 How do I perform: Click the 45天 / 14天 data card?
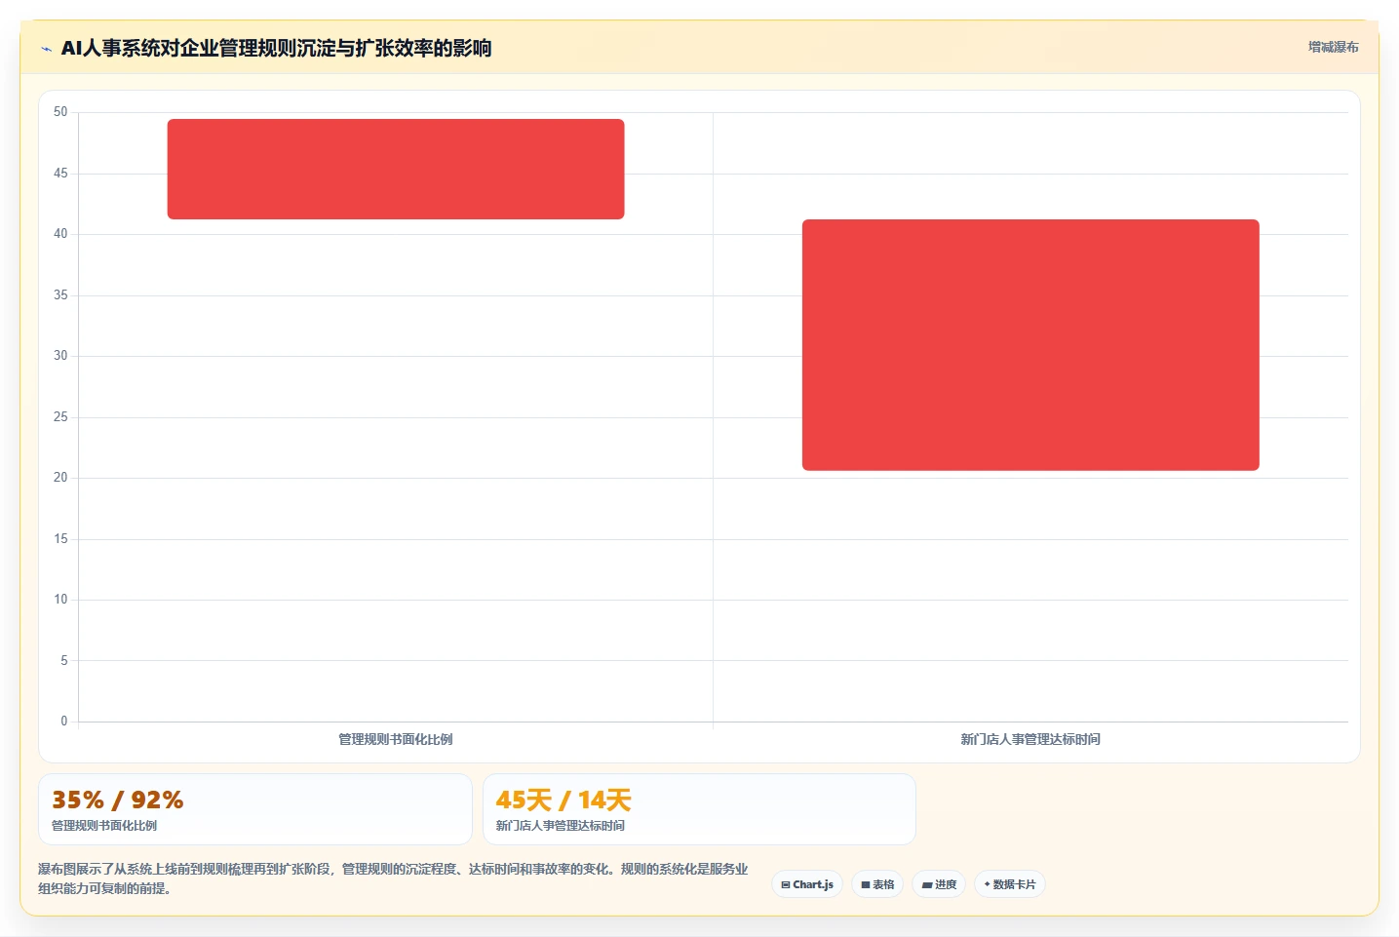pos(699,809)
